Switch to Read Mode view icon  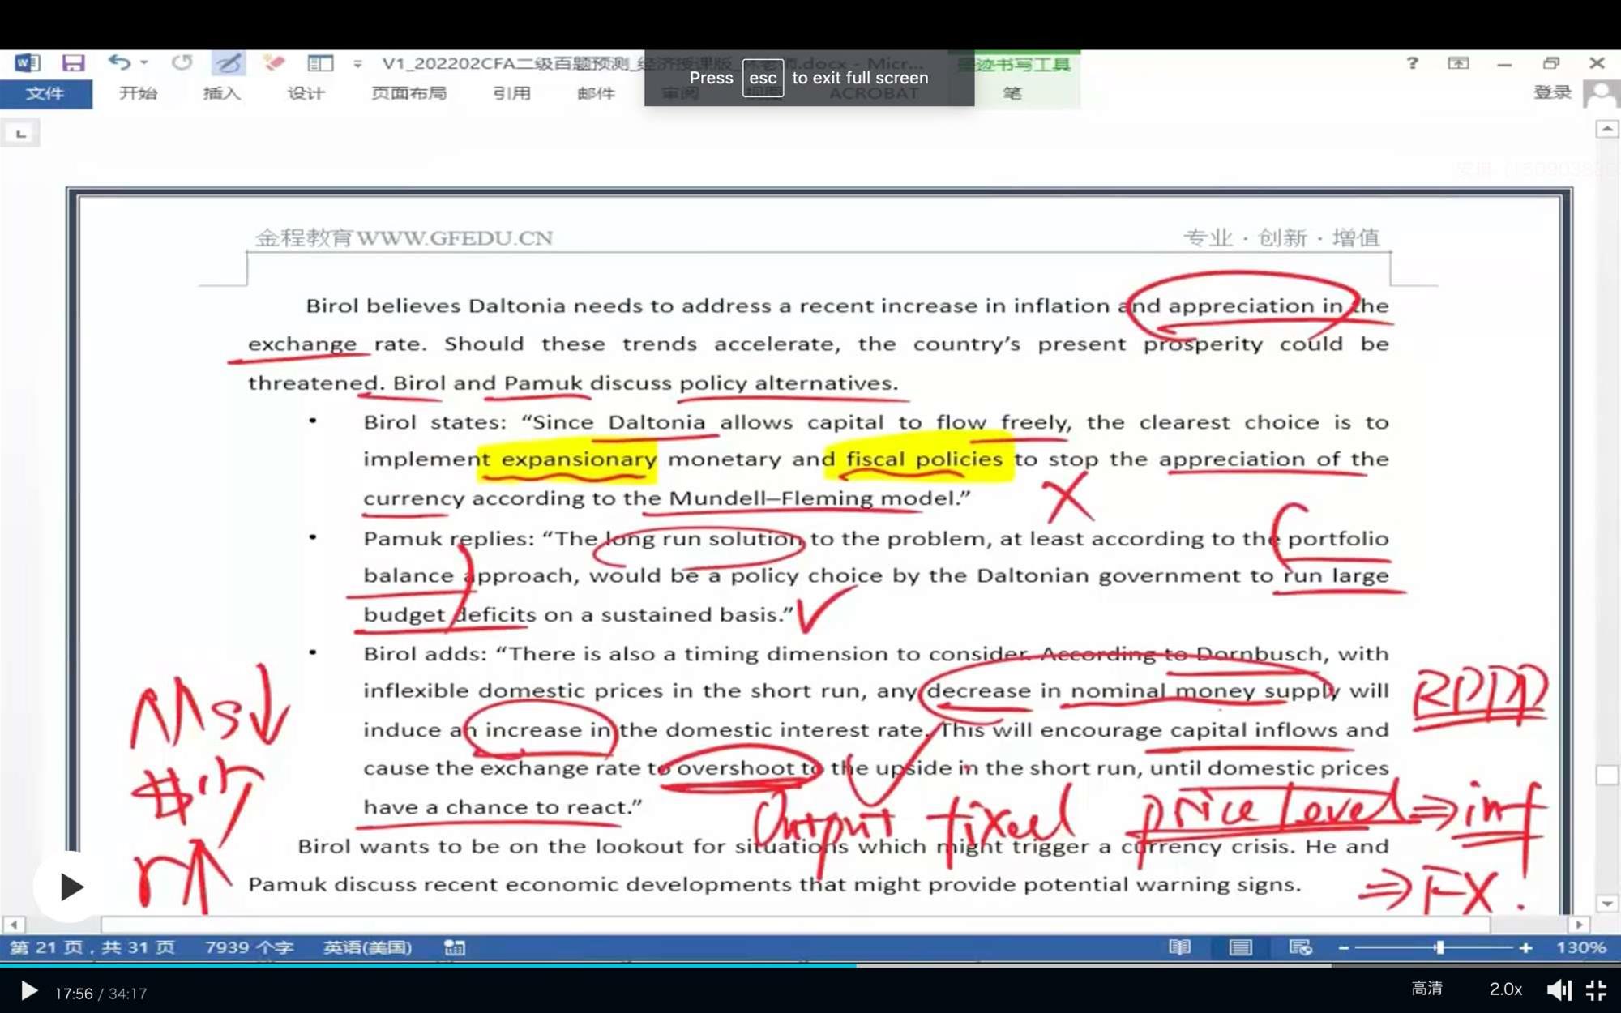pos(1180,947)
